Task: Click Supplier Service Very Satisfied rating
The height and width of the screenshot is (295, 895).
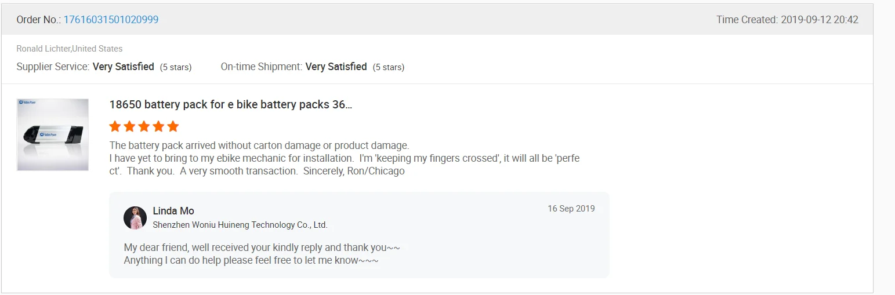Action: pyautogui.click(x=124, y=67)
